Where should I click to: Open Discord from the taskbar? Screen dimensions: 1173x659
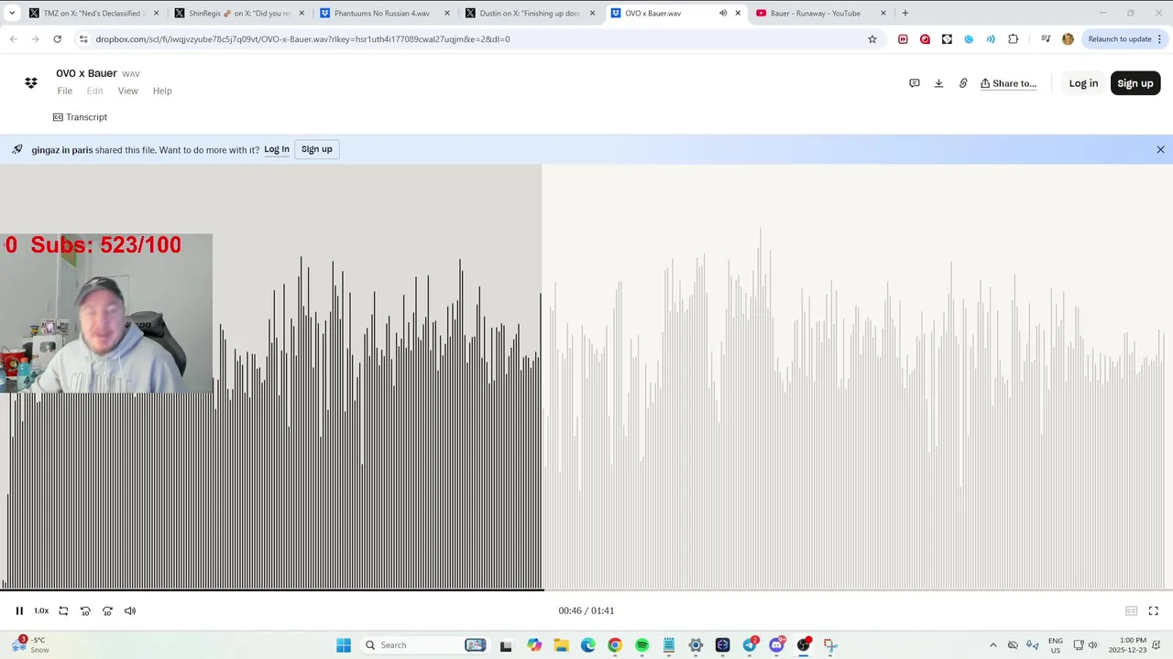point(777,645)
